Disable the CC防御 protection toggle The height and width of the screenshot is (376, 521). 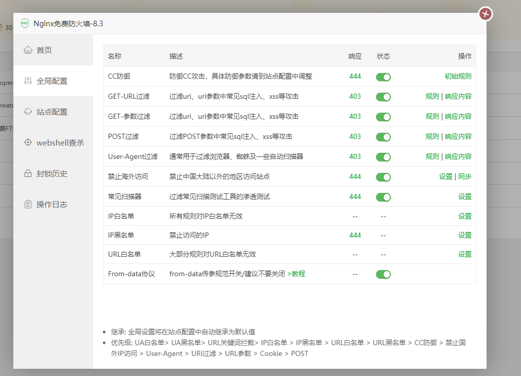(x=383, y=76)
